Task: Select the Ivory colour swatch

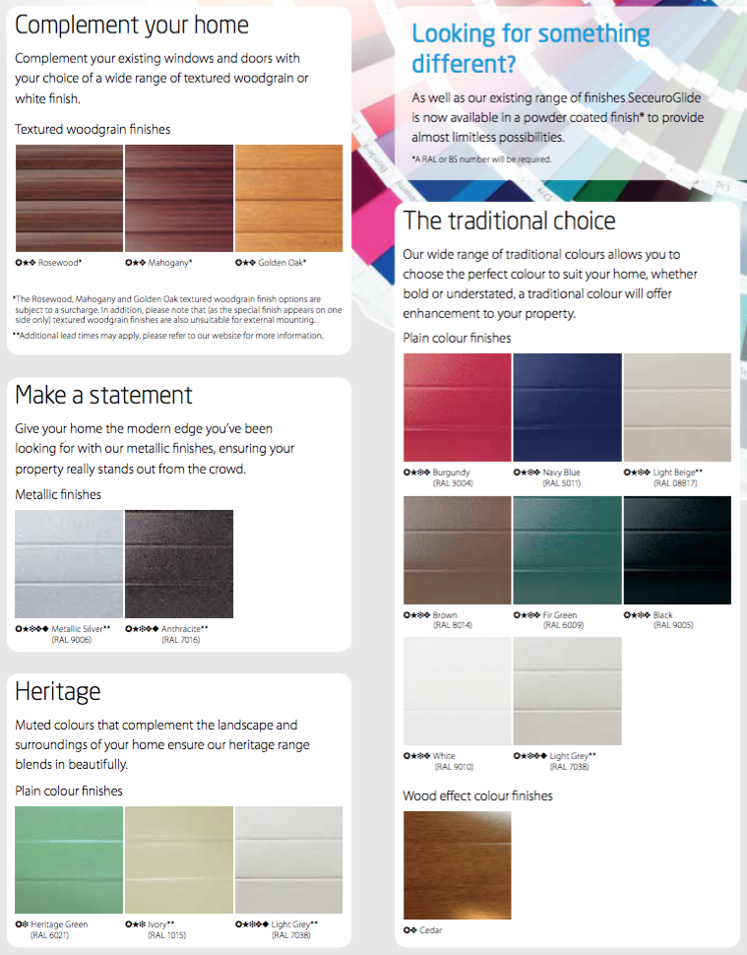Action: pos(179,859)
